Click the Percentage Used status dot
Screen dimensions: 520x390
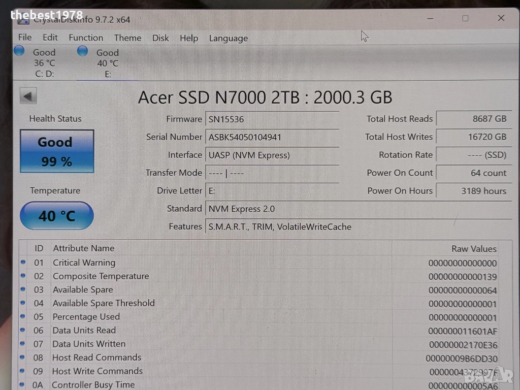tap(23, 316)
